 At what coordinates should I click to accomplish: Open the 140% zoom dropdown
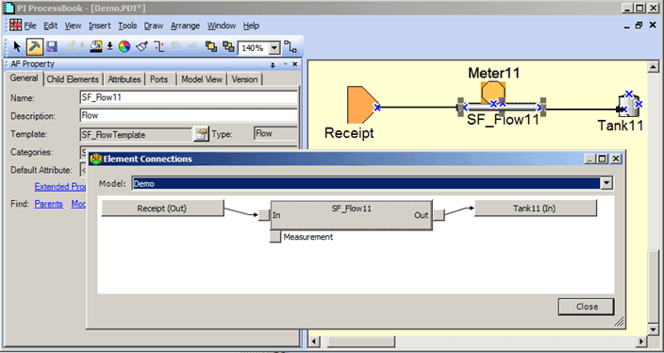click(x=274, y=48)
